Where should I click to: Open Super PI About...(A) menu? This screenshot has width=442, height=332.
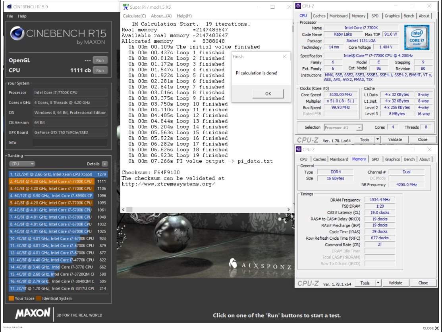point(161,16)
